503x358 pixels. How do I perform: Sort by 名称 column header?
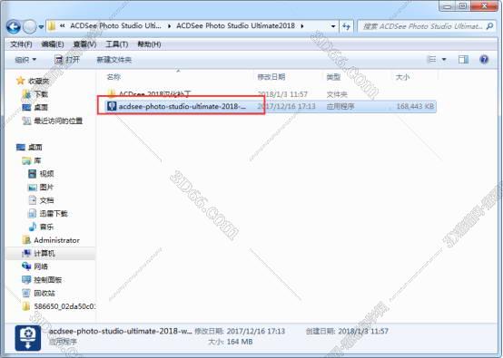[113, 77]
